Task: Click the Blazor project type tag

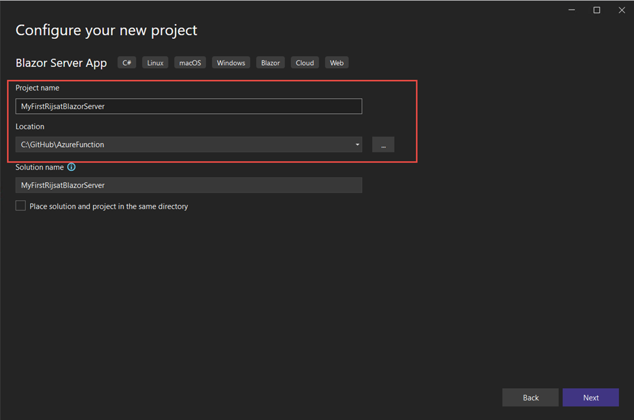Action: pyautogui.click(x=271, y=63)
